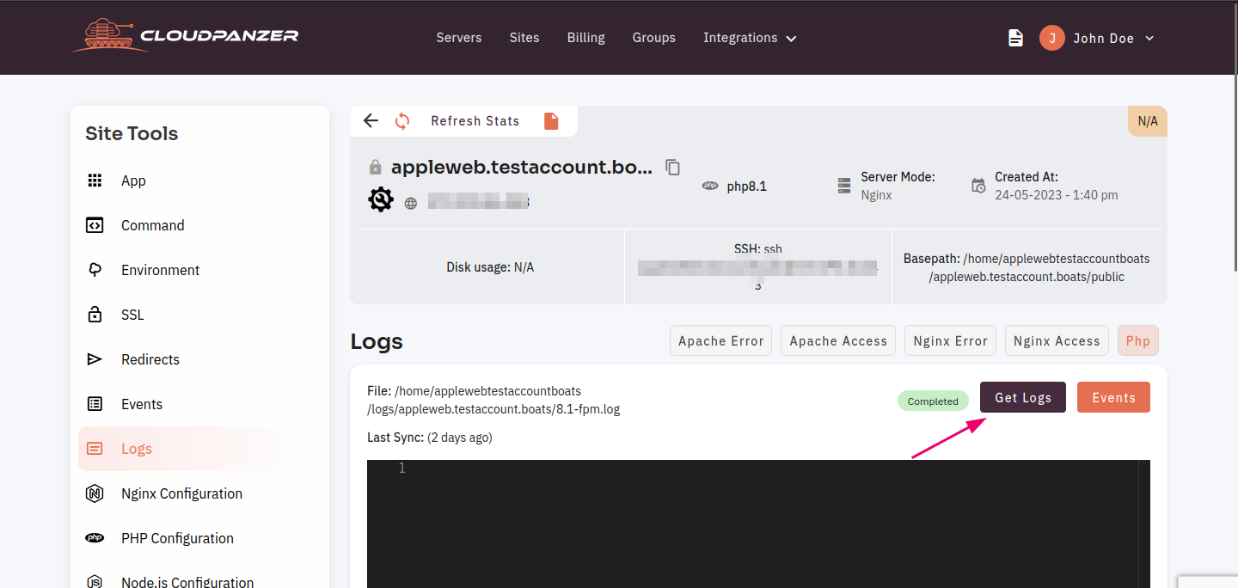
Task: Click the Disk usage: N/A text
Action: [x=490, y=267]
